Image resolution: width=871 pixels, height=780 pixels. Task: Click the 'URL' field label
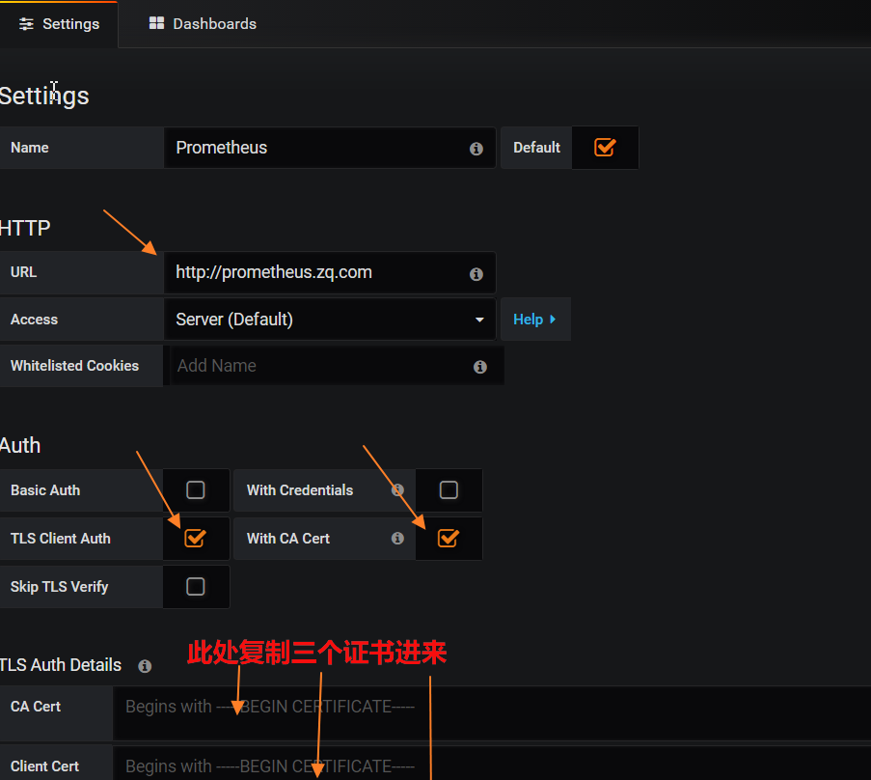(23, 272)
